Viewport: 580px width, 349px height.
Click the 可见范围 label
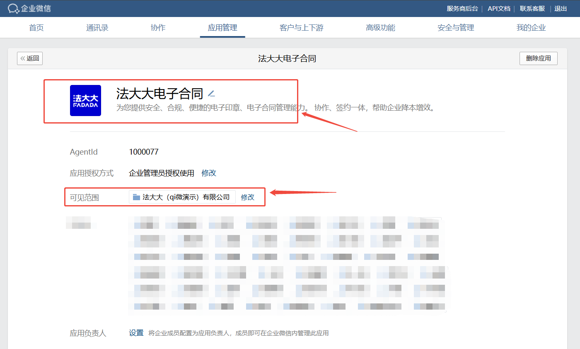tap(85, 198)
